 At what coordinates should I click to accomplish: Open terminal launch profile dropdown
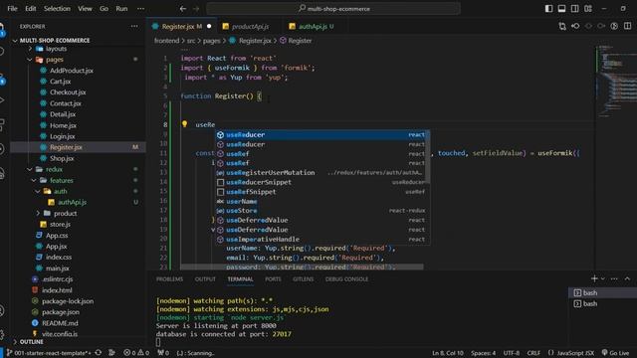click(x=603, y=278)
